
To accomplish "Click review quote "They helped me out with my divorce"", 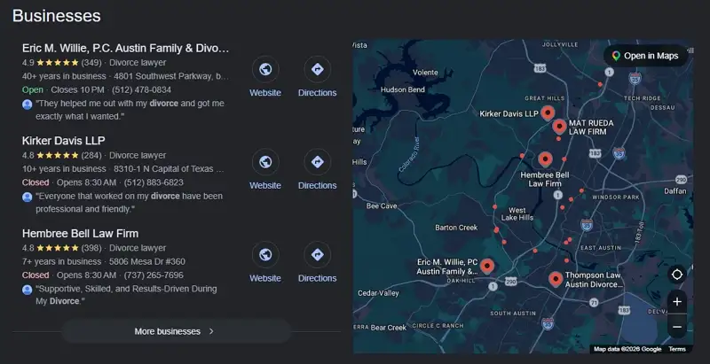I will [x=130, y=110].
